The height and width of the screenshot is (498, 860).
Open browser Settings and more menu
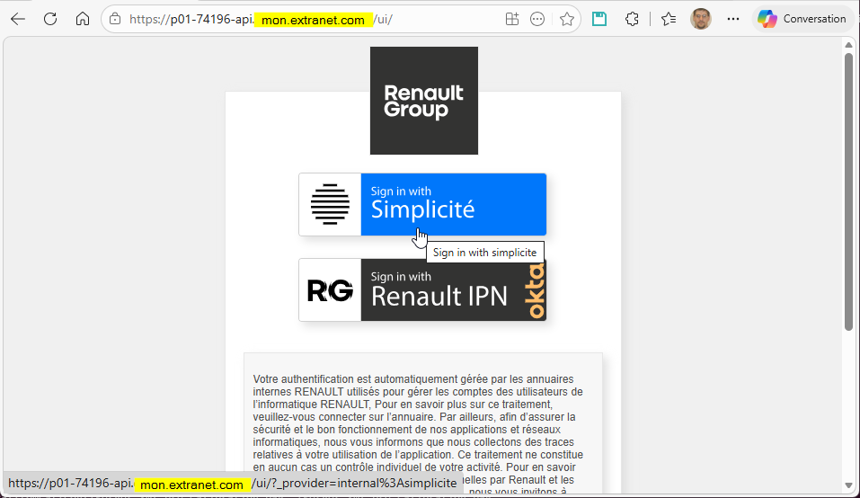coord(732,19)
